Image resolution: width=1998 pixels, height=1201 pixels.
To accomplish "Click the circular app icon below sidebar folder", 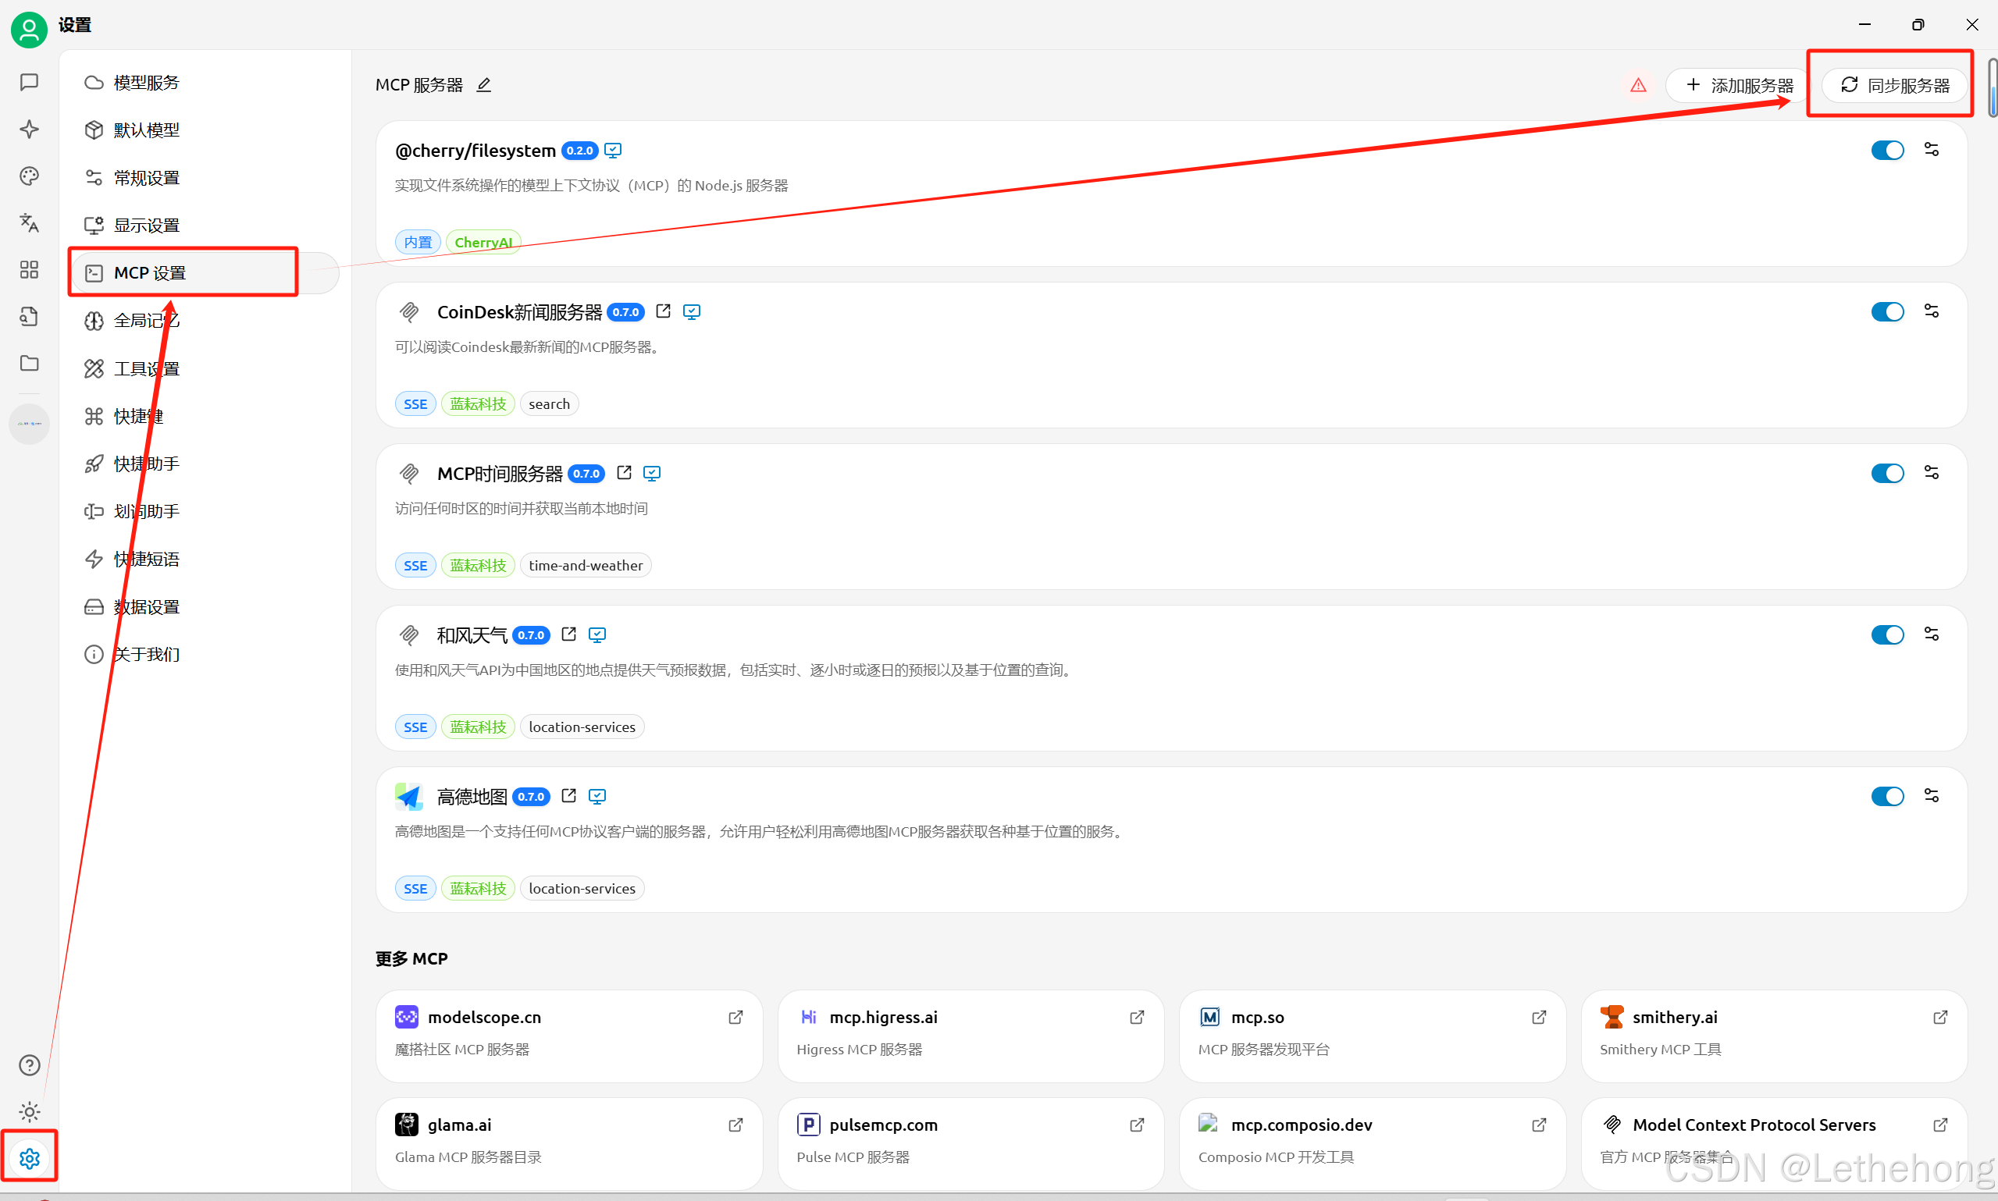I will coord(29,423).
